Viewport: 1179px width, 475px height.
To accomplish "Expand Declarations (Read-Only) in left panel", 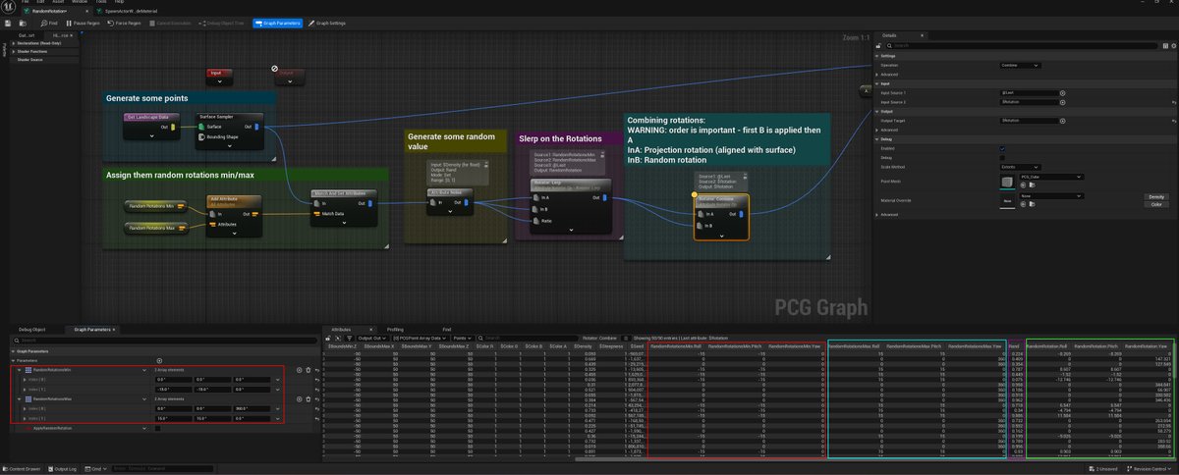I will point(14,42).
